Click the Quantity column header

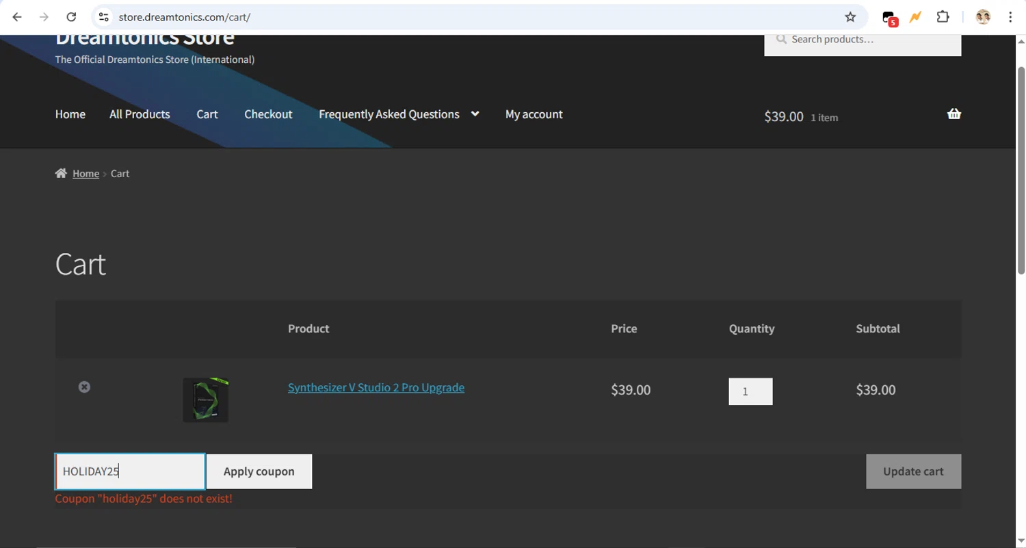752,328
